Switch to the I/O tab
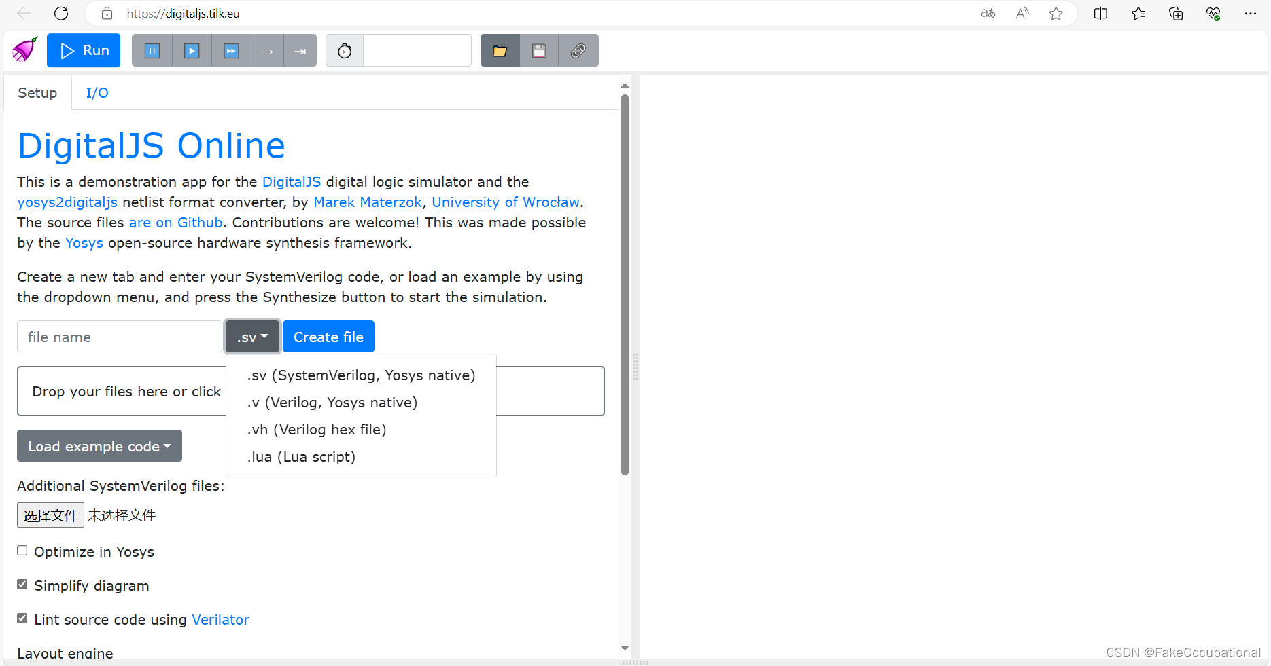This screenshot has height=666, width=1271. pos(97,93)
